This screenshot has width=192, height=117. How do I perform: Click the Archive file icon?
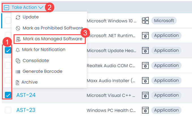[x=17, y=82]
